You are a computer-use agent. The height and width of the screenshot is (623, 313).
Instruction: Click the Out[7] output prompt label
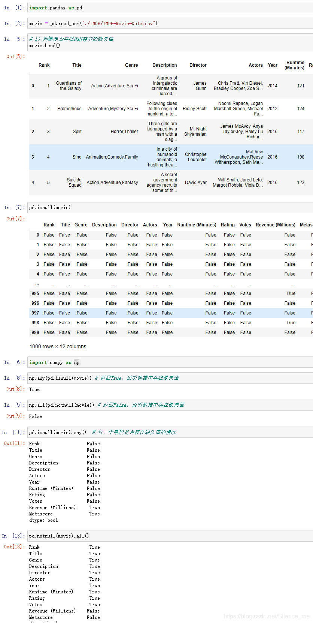click(16, 219)
